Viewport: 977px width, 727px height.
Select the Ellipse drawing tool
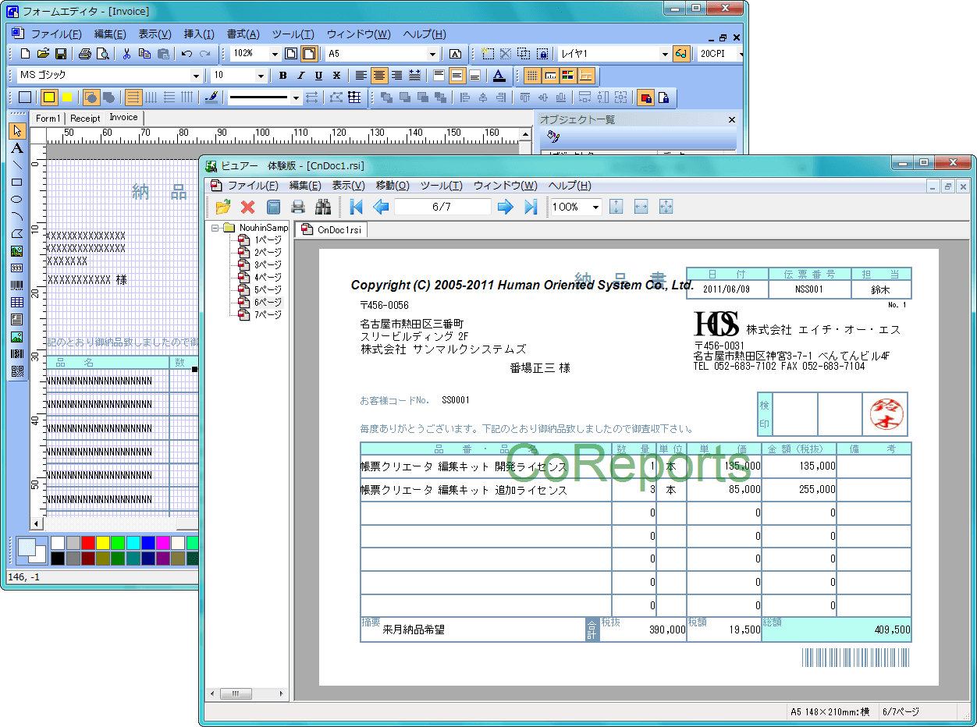(x=17, y=199)
